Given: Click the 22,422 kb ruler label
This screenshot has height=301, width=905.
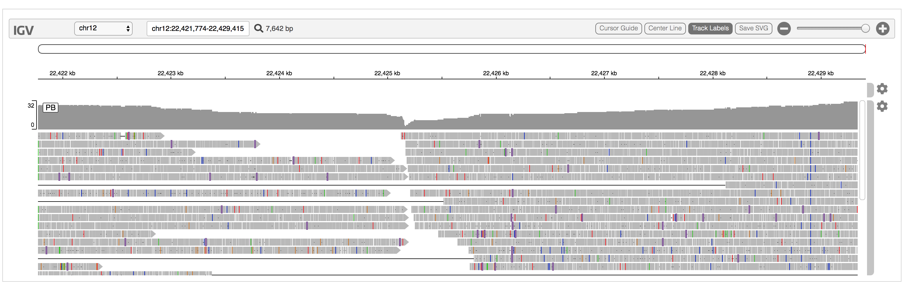Looking at the screenshot, I should pos(63,73).
